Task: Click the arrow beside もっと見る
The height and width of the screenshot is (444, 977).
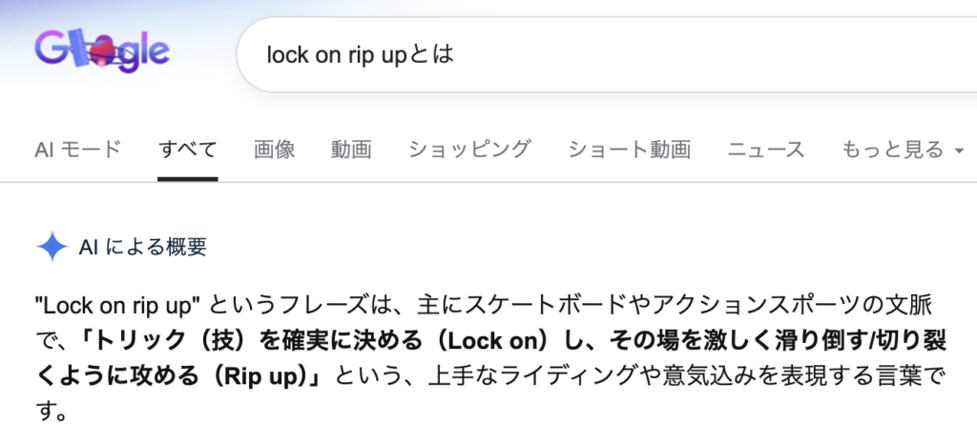Action: pyautogui.click(x=959, y=151)
